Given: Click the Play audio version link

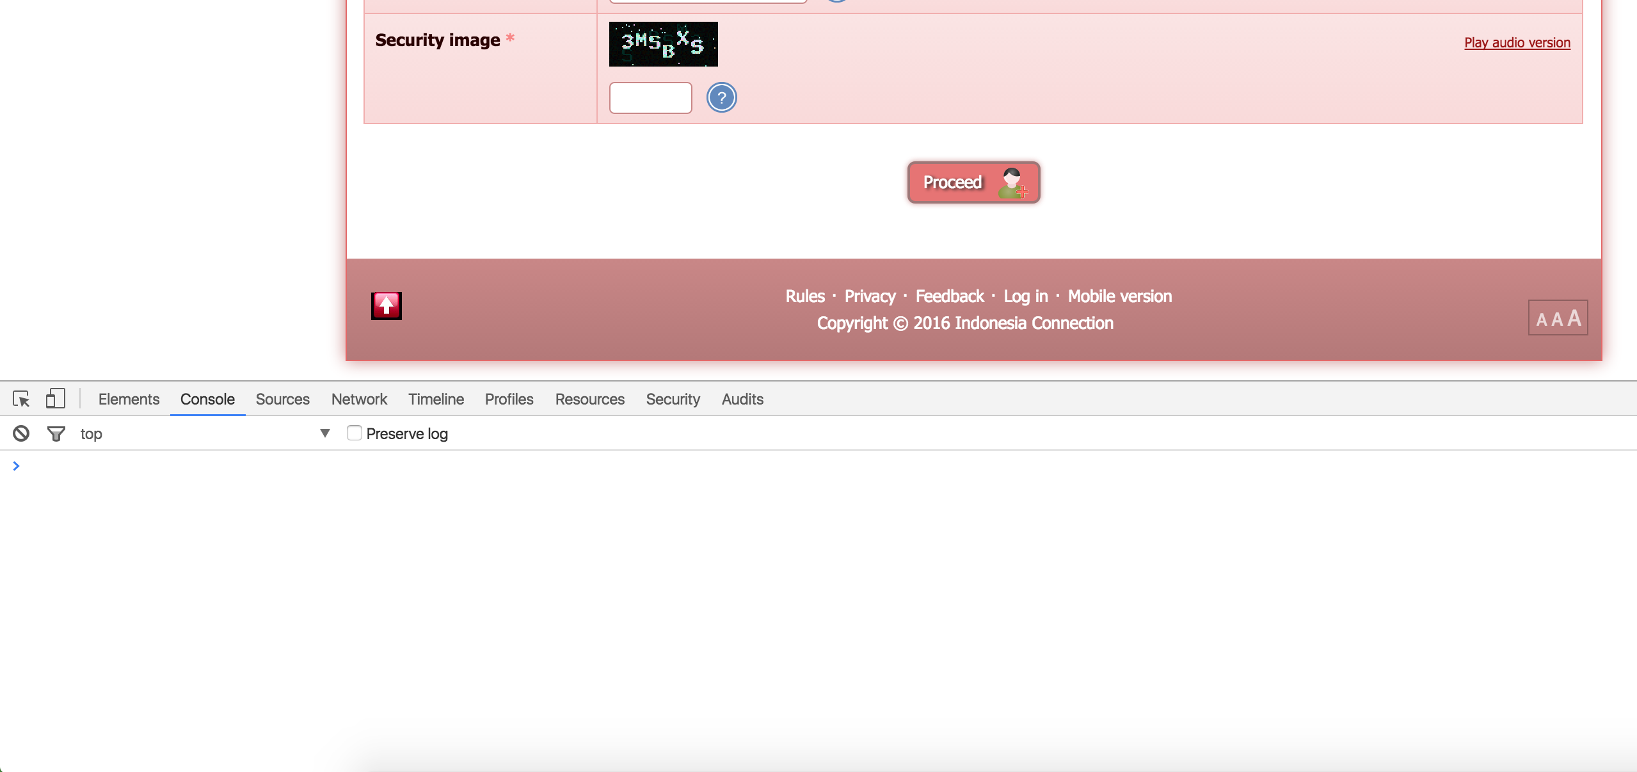Looking at the screenshot, I should point(1517,43).
